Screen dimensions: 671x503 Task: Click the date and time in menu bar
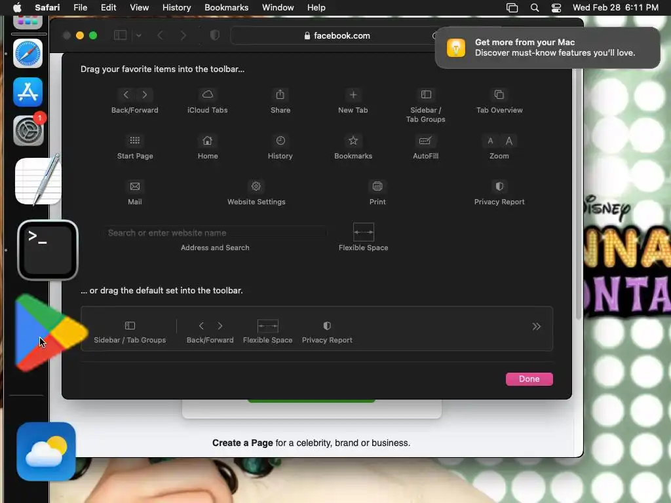coord(615,7)
